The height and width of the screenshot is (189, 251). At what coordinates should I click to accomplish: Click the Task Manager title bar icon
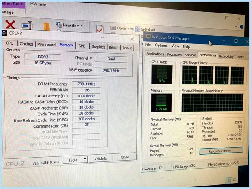click(x=148, y=37)
